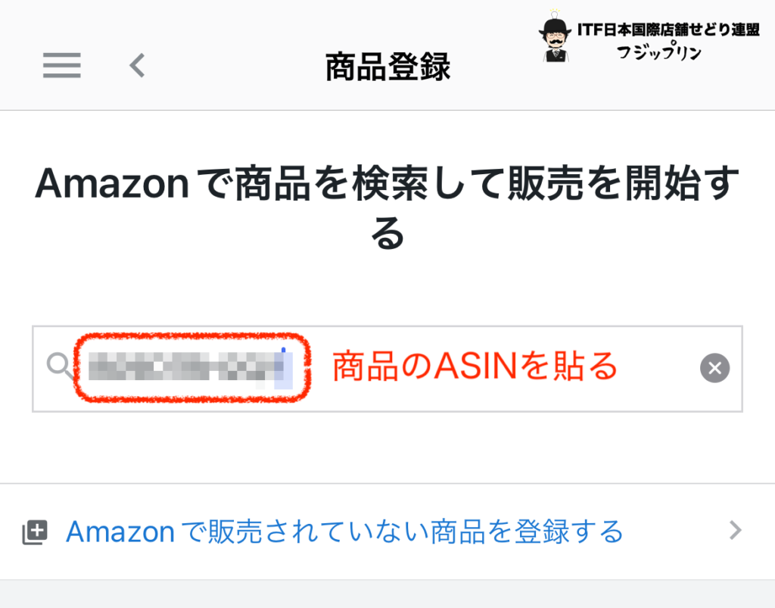Click the red 商品のASINを貼る annotation

click(475, 366)
